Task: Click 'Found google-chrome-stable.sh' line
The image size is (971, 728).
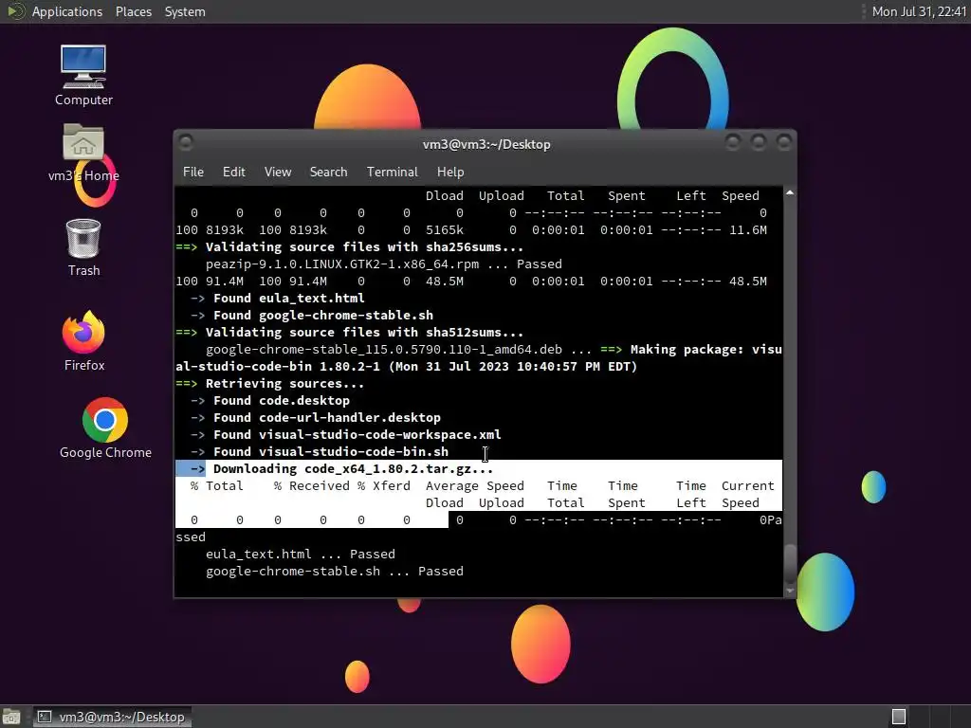Action: click(x=323, y=315)
